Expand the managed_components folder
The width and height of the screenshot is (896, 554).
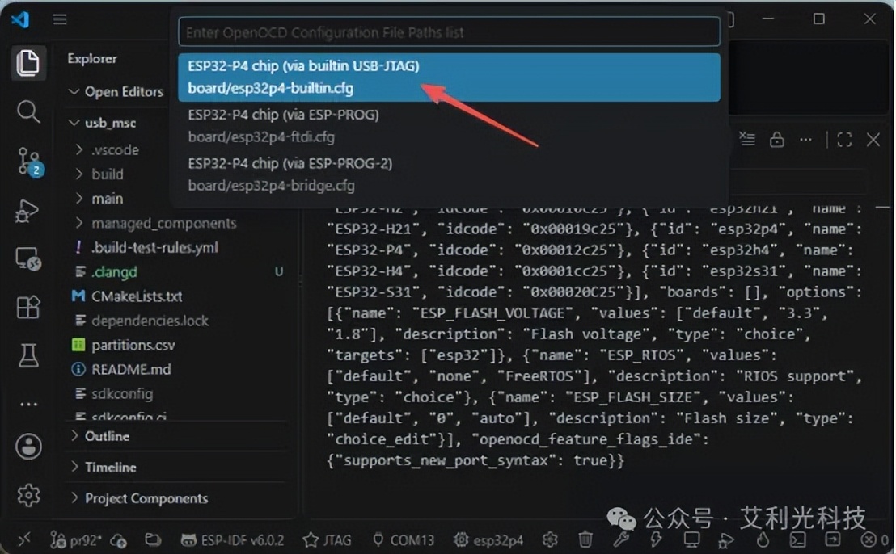point(156,223)
